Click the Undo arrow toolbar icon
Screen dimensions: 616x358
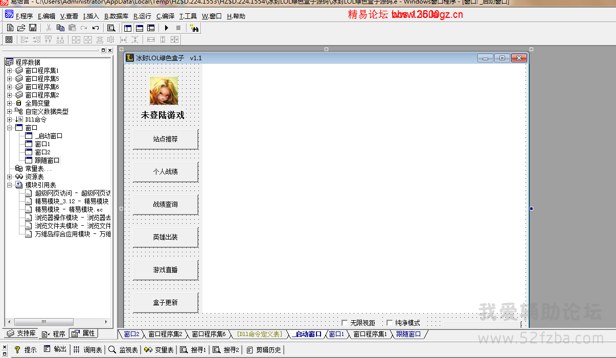(95, 28)
